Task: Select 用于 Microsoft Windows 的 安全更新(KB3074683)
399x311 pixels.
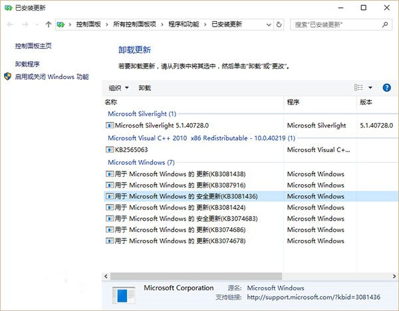Action: click(x=186, y=219)
